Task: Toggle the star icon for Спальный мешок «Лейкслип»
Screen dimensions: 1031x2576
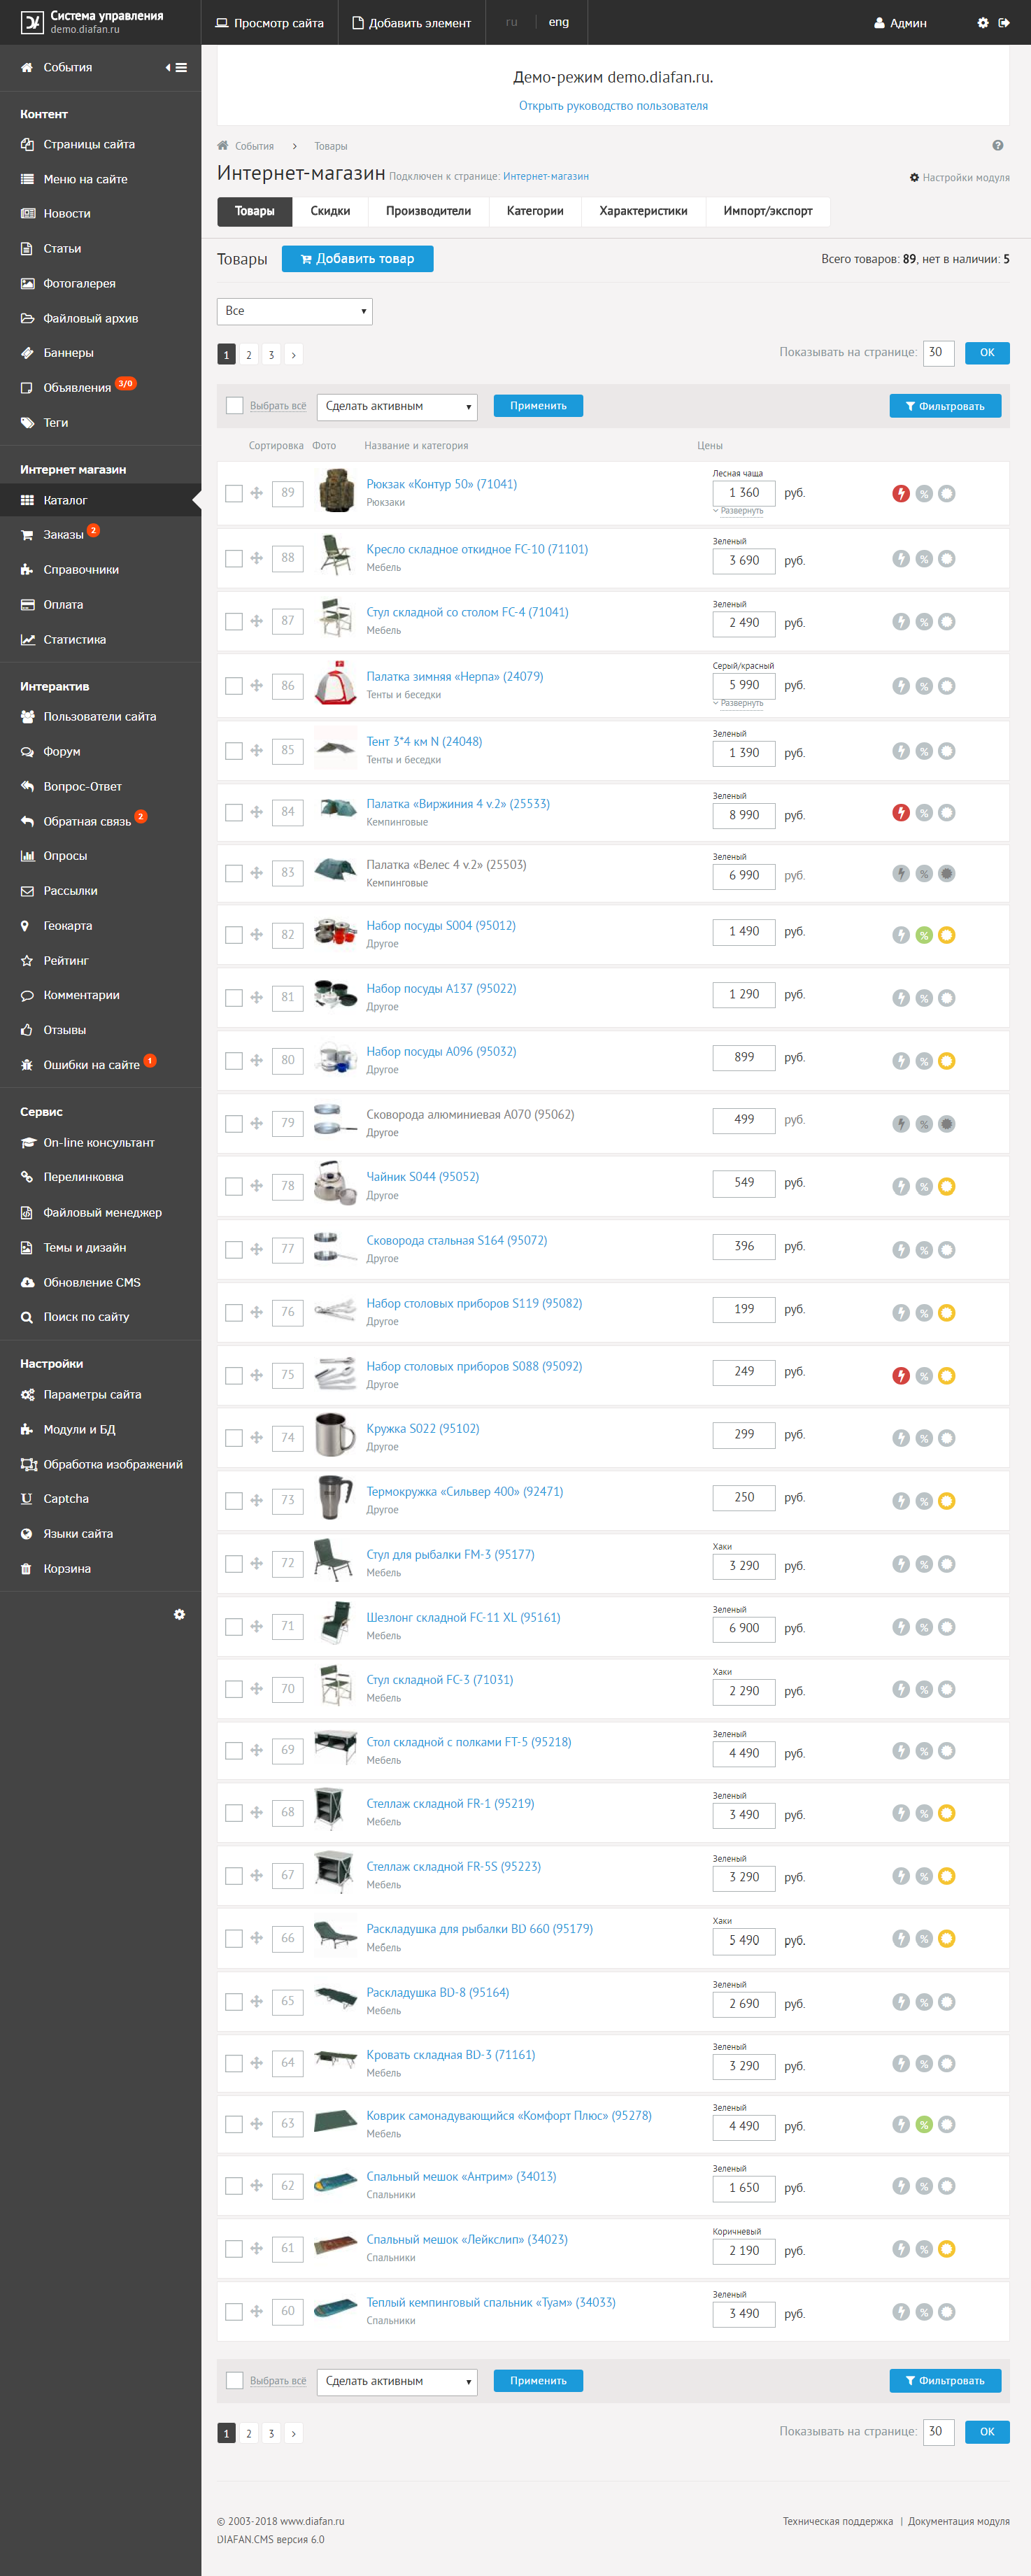Action: 946,2249
